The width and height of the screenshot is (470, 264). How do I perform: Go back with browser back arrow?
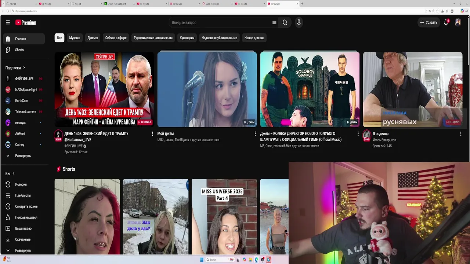point(3,11)
